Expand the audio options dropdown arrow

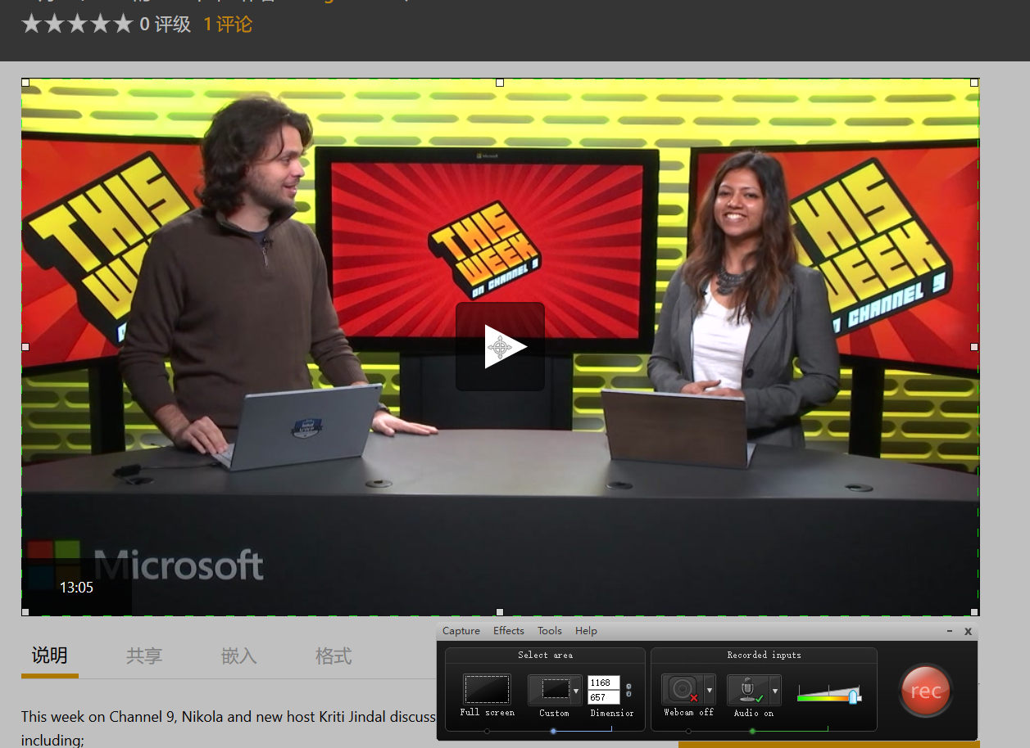[x=775, y=690]
